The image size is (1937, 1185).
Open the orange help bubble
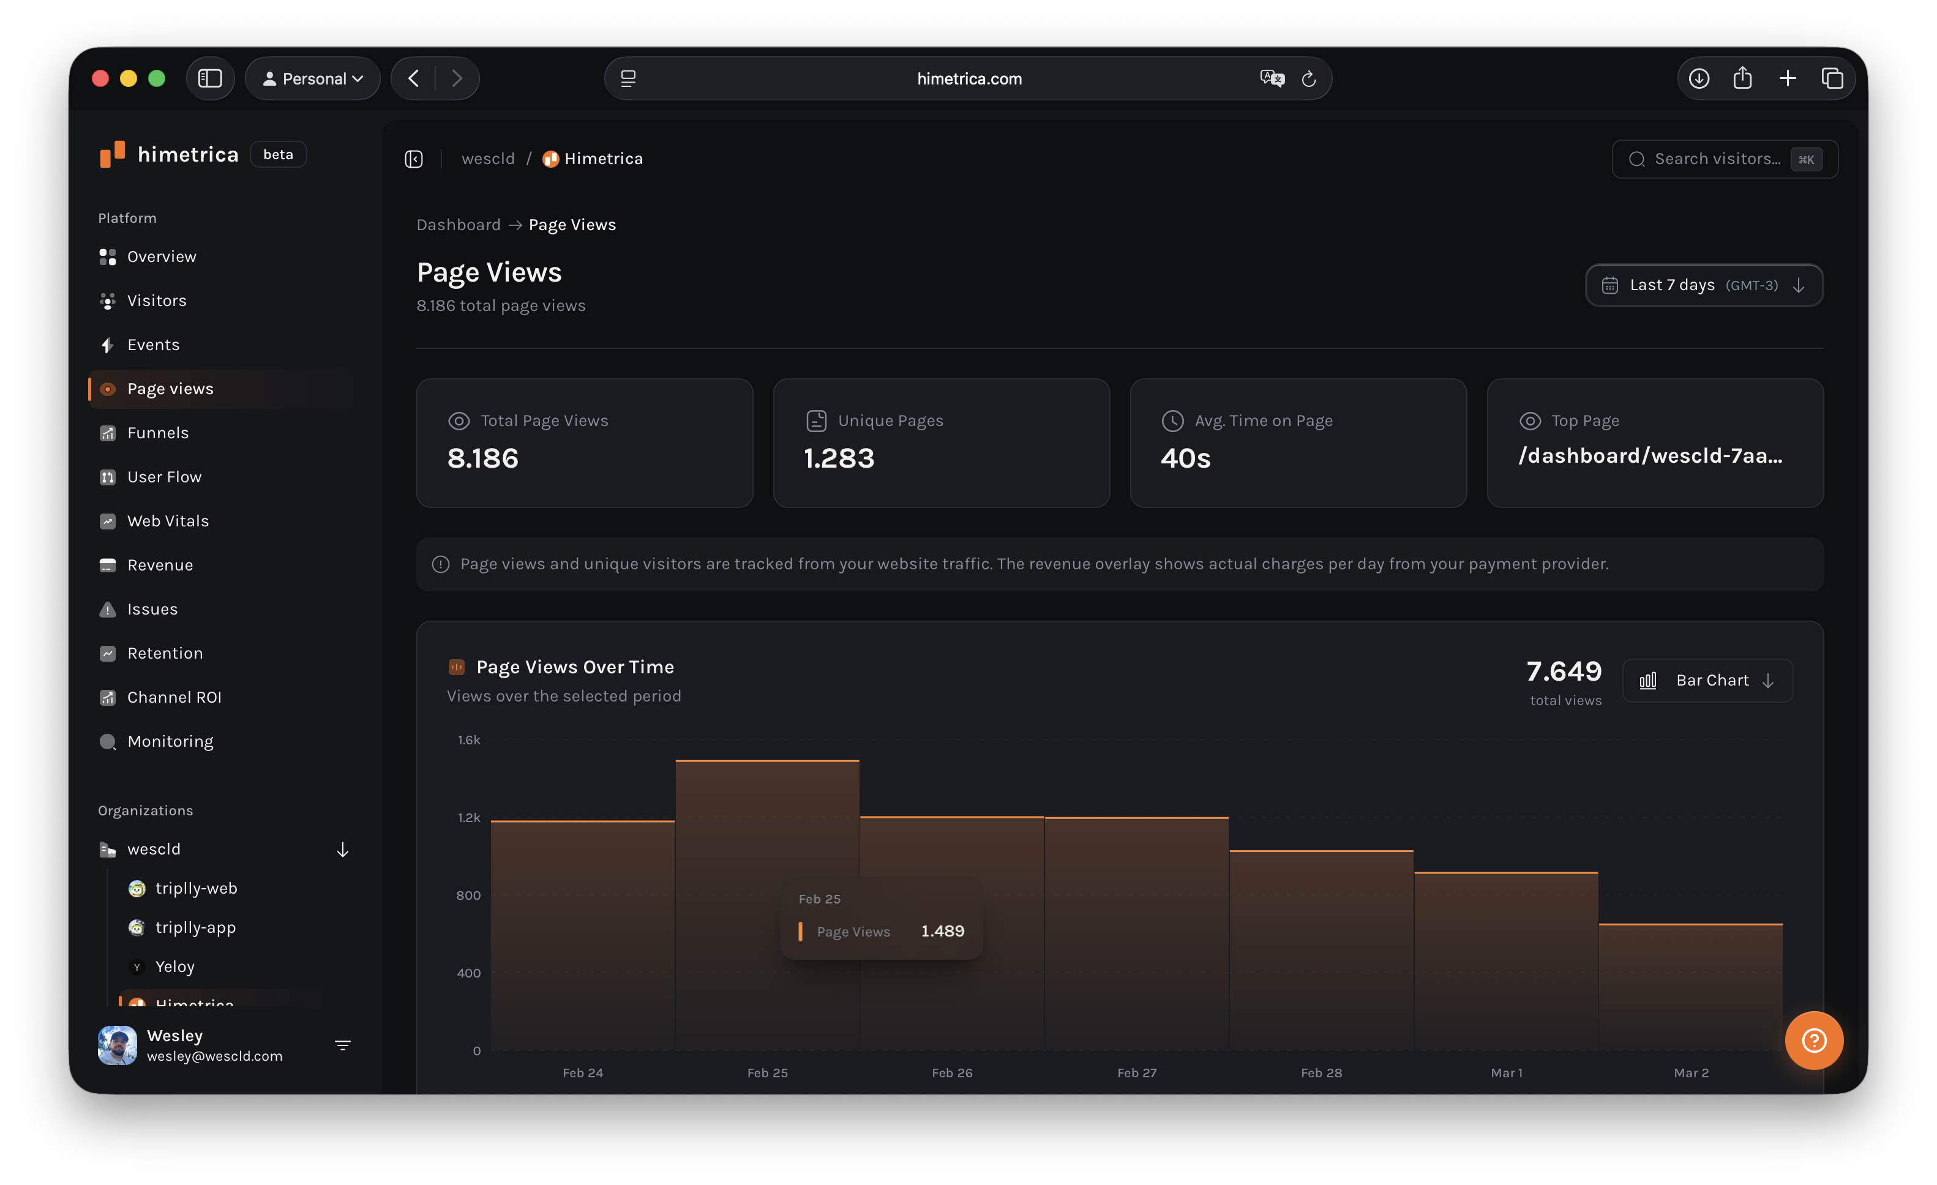pyautogui.click(x=1813, y=1039)
